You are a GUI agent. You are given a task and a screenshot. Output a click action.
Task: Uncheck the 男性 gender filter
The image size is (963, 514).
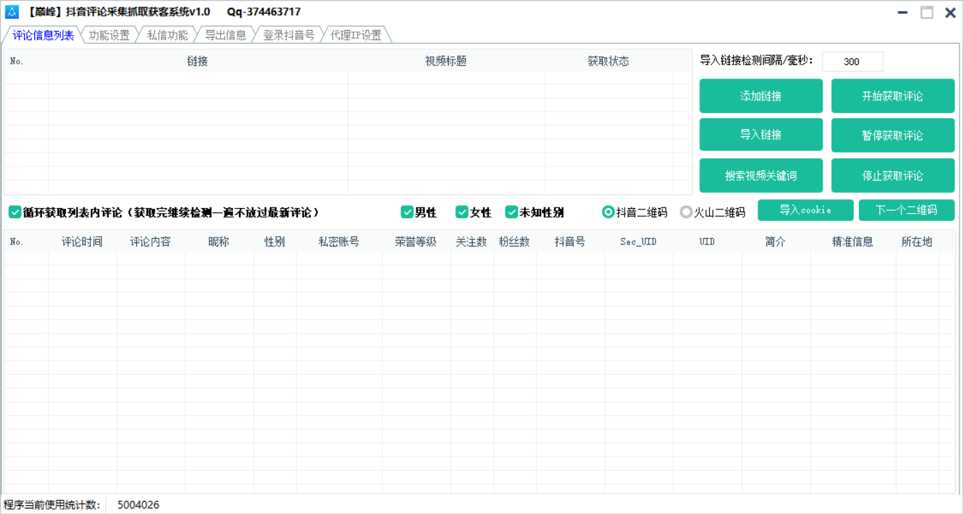click(x=408, y=212)
